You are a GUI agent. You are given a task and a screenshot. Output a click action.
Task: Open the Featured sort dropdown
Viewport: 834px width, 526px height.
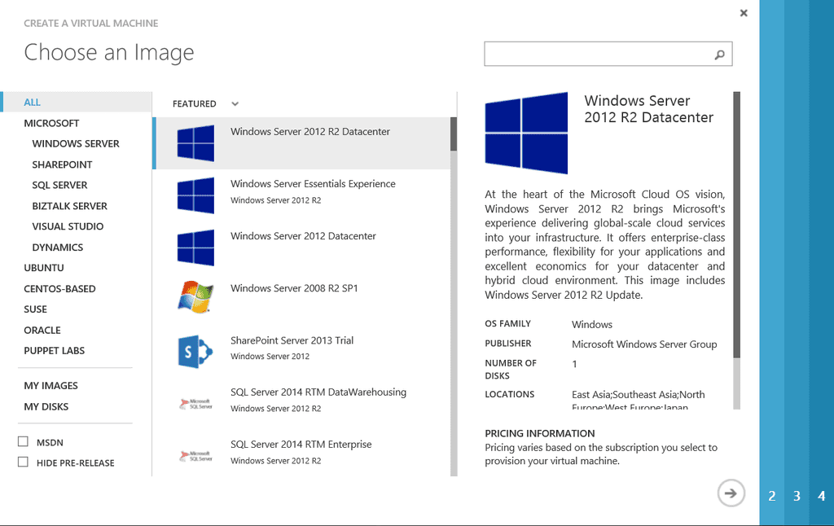point(205,103)
